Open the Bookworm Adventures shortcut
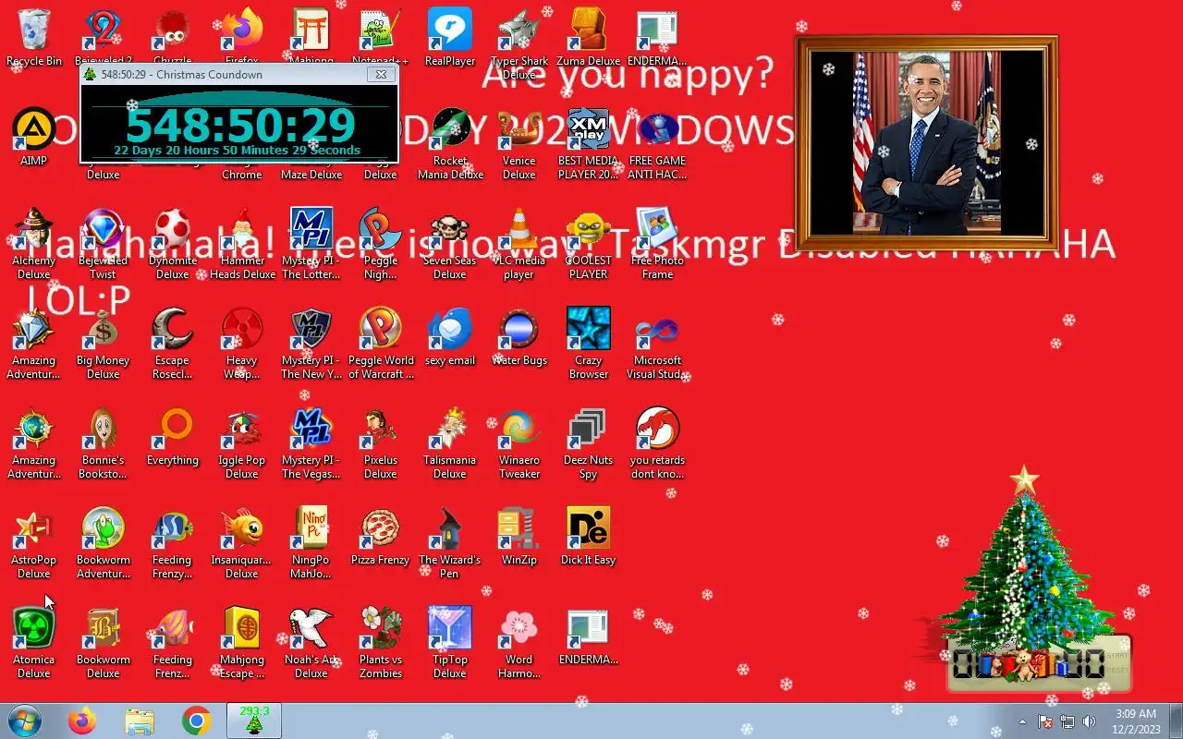The width and height of the screenshot is (1183, 739). [x=103, y=542]
